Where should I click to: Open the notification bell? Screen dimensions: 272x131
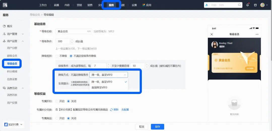click(248, 5)
